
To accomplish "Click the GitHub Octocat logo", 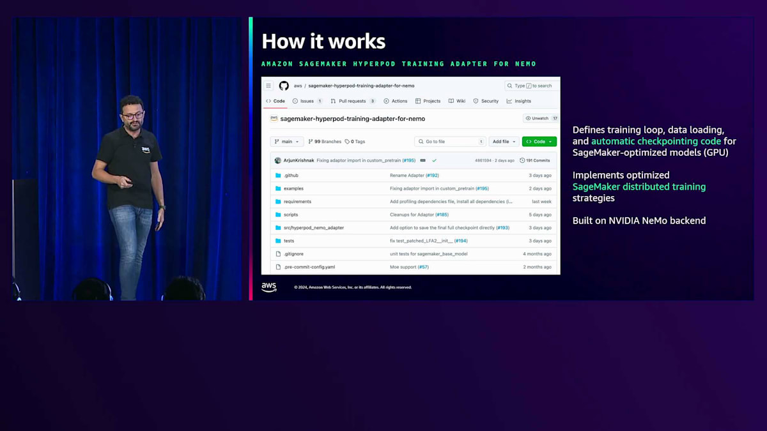I will point(284,86).
